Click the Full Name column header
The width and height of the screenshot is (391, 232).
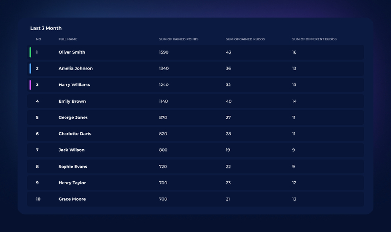[67, 39]
